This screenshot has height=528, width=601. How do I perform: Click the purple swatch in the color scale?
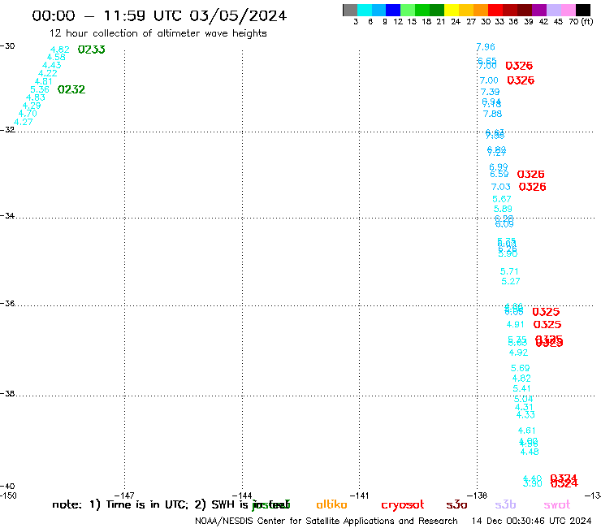[539, 10]
